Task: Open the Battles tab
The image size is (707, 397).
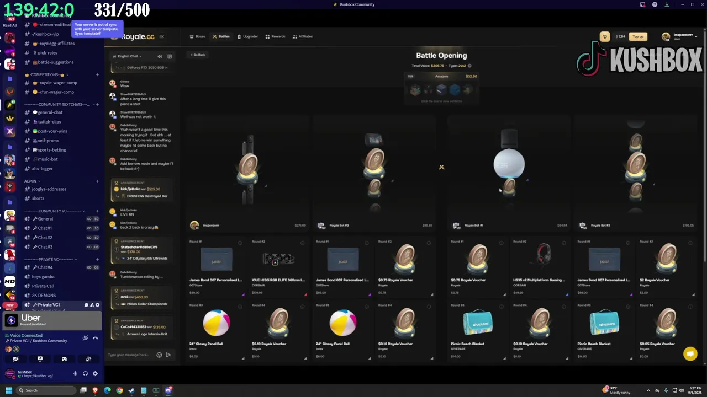Action: point(221,36)
